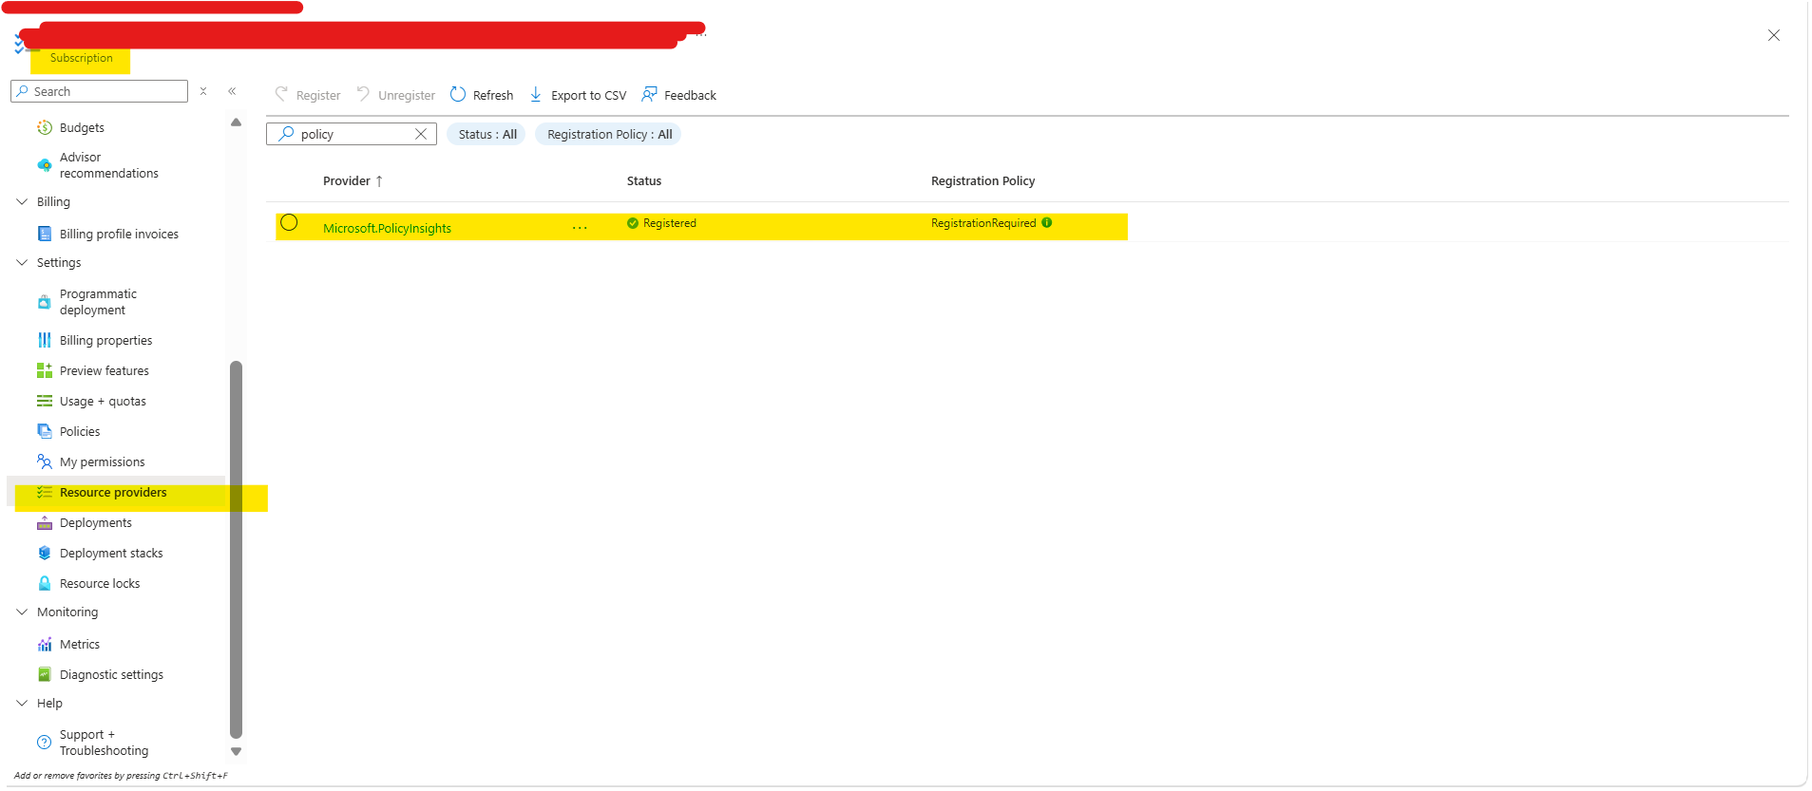Open Metrics under Monitoring
Viewport: 1812px width, 791px height.
pyautogui.click(x=80, y=644)
